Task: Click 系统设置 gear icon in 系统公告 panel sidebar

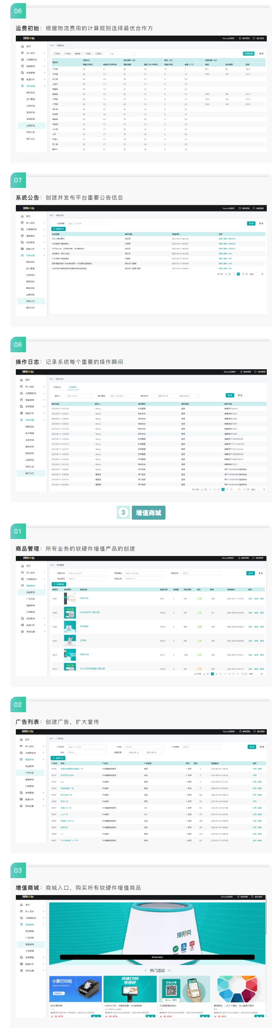Action: [22, 255]
